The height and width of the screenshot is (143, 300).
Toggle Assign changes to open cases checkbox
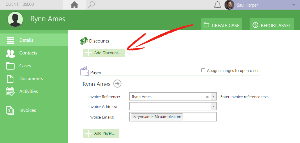tap(203, 70)
